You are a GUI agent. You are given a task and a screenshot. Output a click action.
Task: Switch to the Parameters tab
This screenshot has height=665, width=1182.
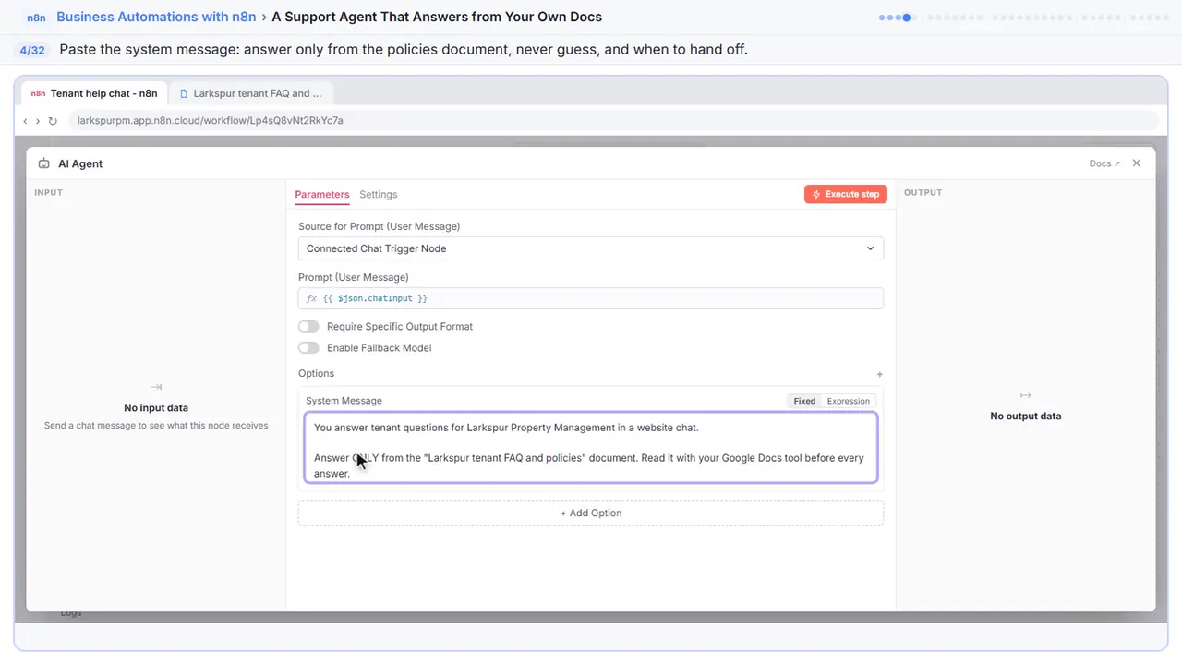322,195
